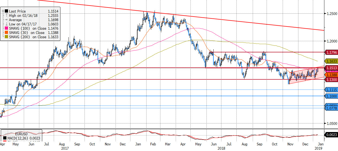
Task: Click the 1.1796 resistance price tag
Action: click(331, 52)
